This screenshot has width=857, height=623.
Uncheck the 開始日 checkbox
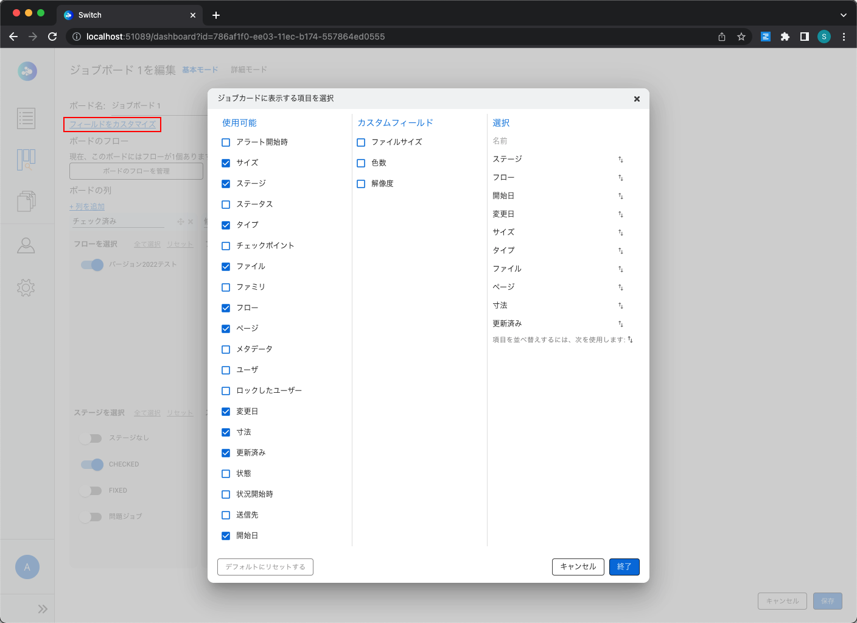click(x=226, y=536)
